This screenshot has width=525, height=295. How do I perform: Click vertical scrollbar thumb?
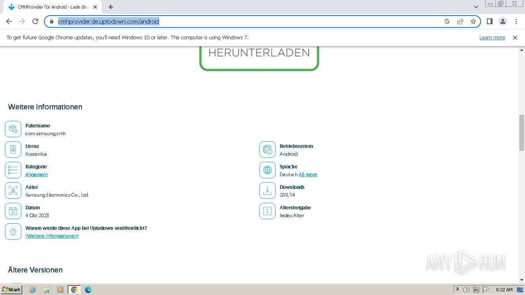click(x=522, y=133)
